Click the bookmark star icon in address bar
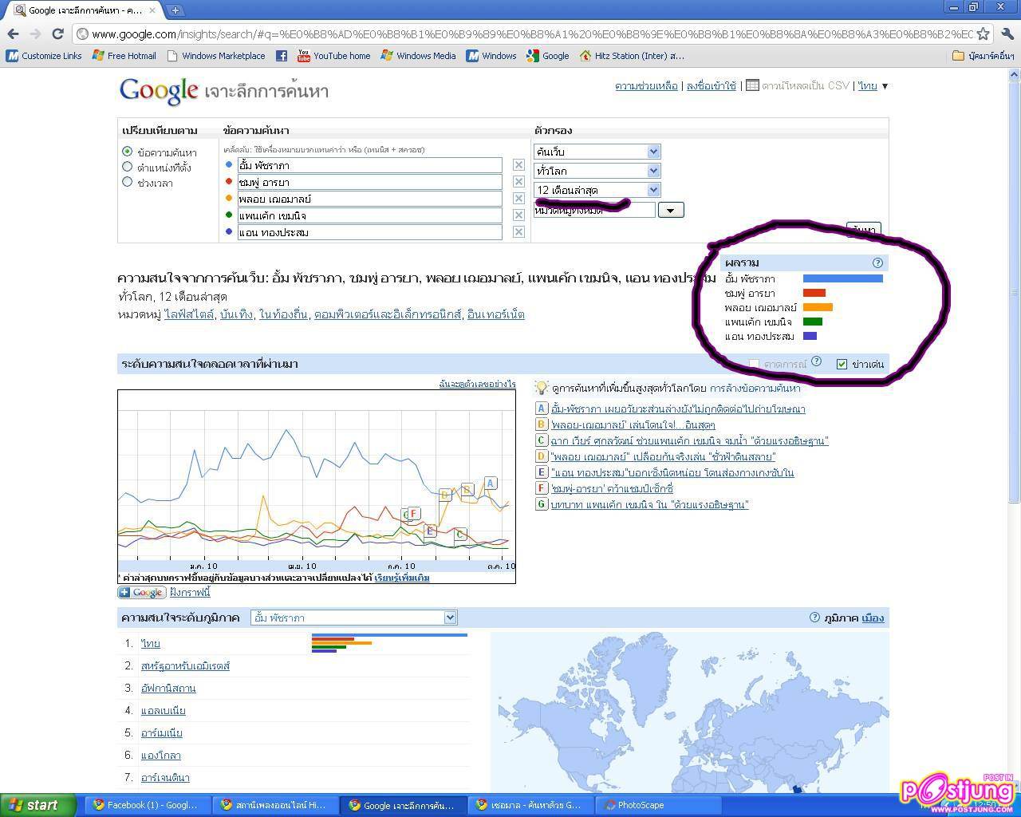The height and width of the screenshot is (817, 1021). pyautogui.click(x=983, y=34)
